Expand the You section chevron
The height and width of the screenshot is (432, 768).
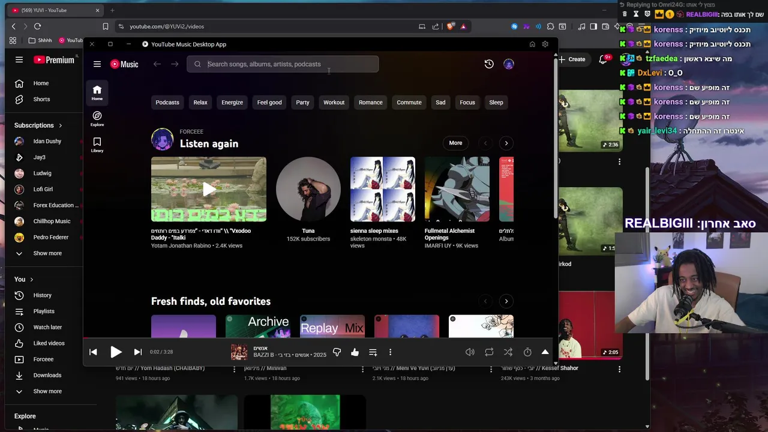click(32, 280)
